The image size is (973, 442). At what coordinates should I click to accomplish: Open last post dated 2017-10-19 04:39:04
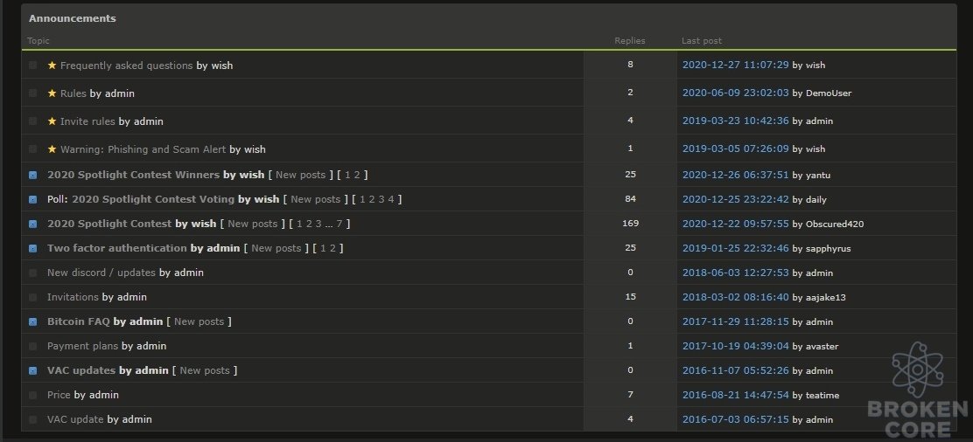tap(735, 346)
